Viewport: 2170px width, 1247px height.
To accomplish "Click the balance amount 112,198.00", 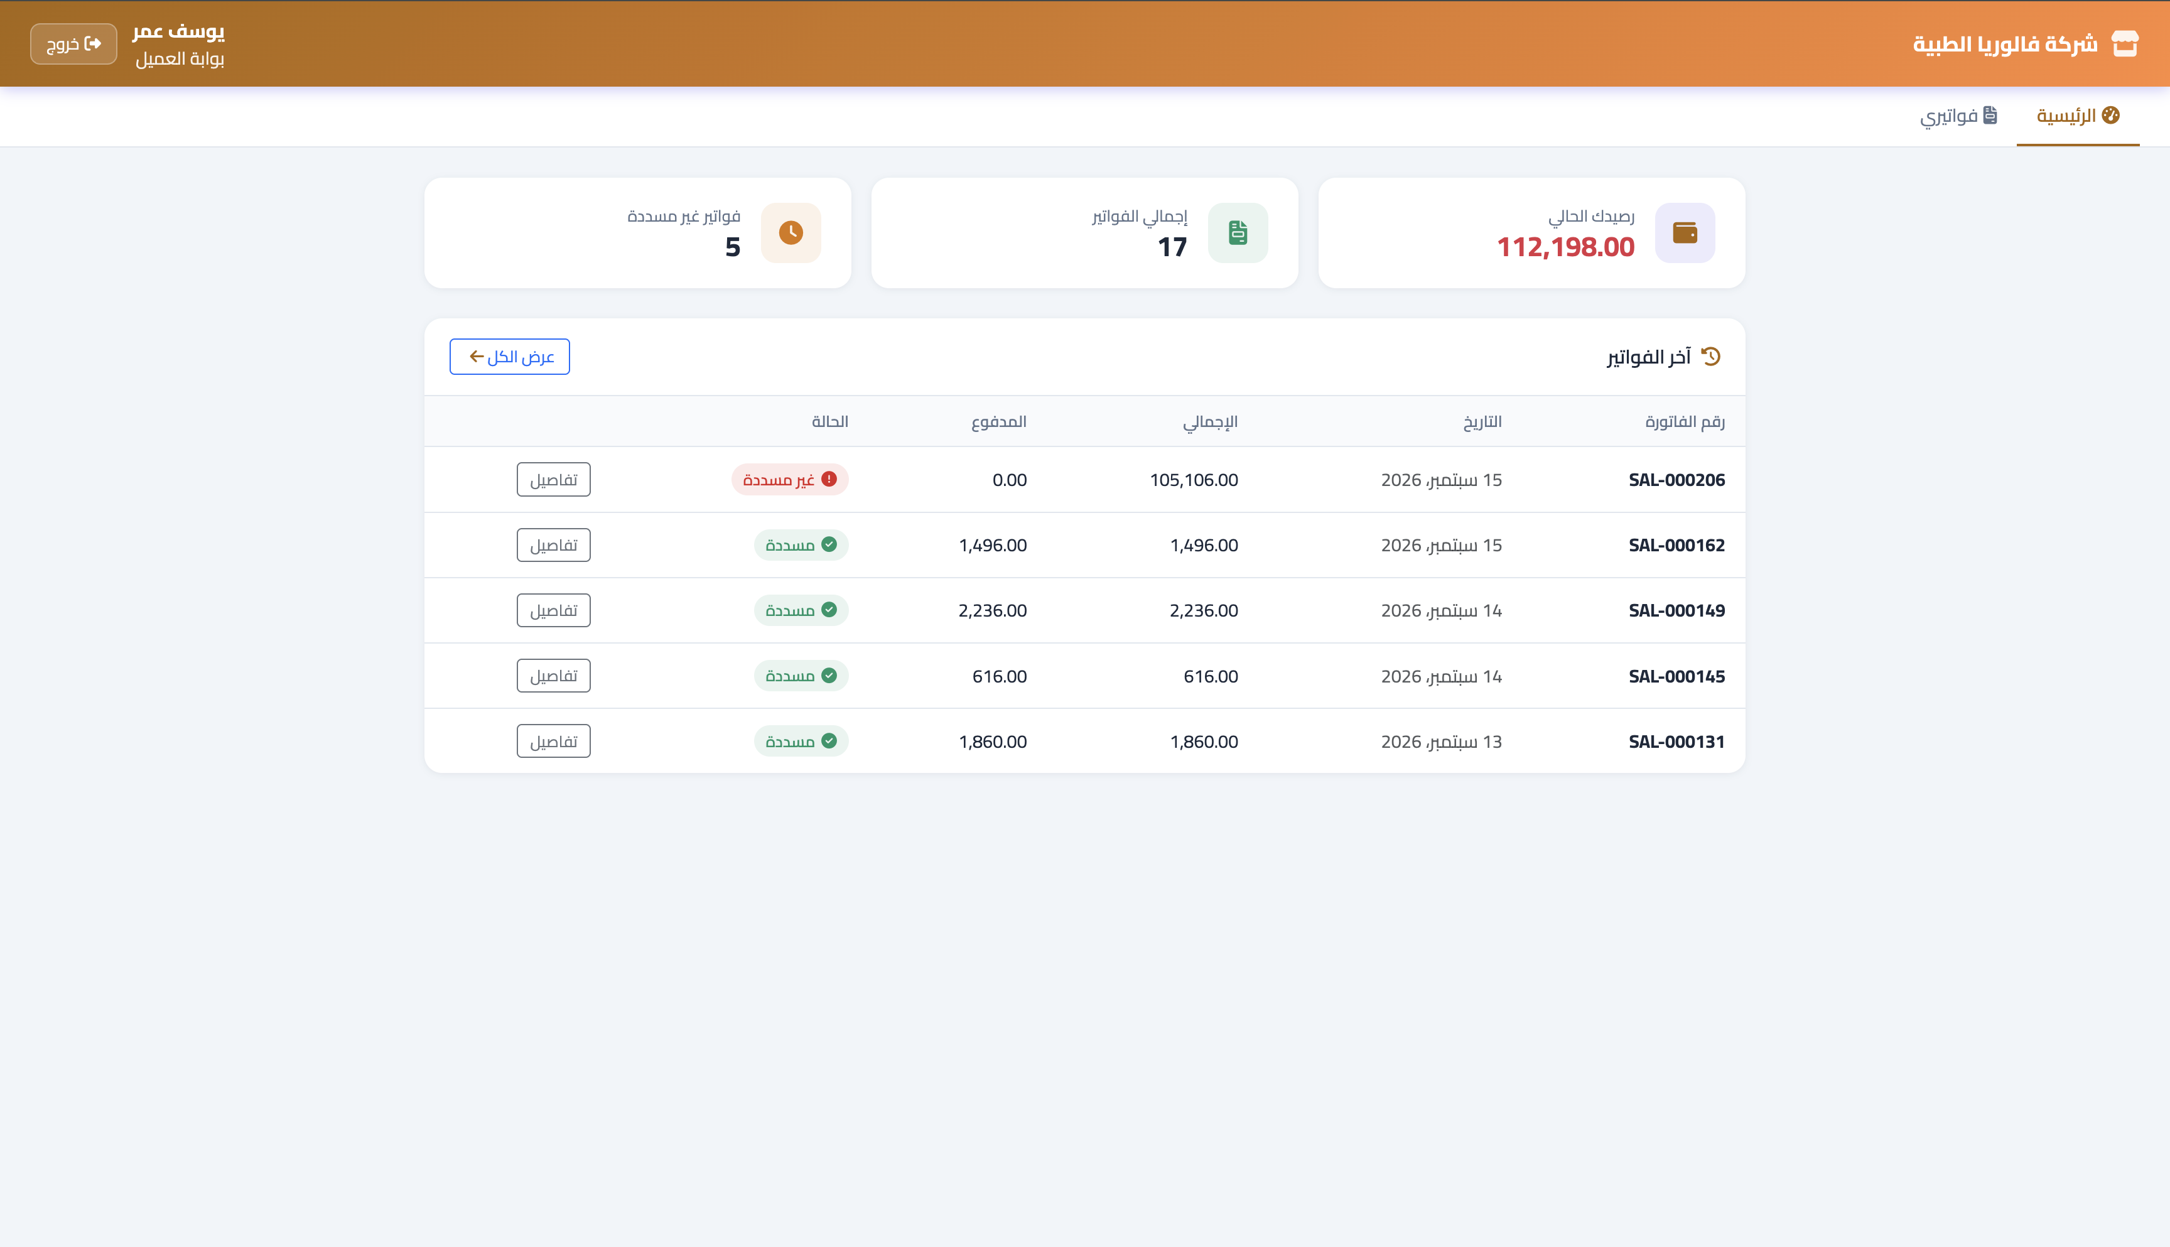I will pyautogui.click(x=1565, y=247).
